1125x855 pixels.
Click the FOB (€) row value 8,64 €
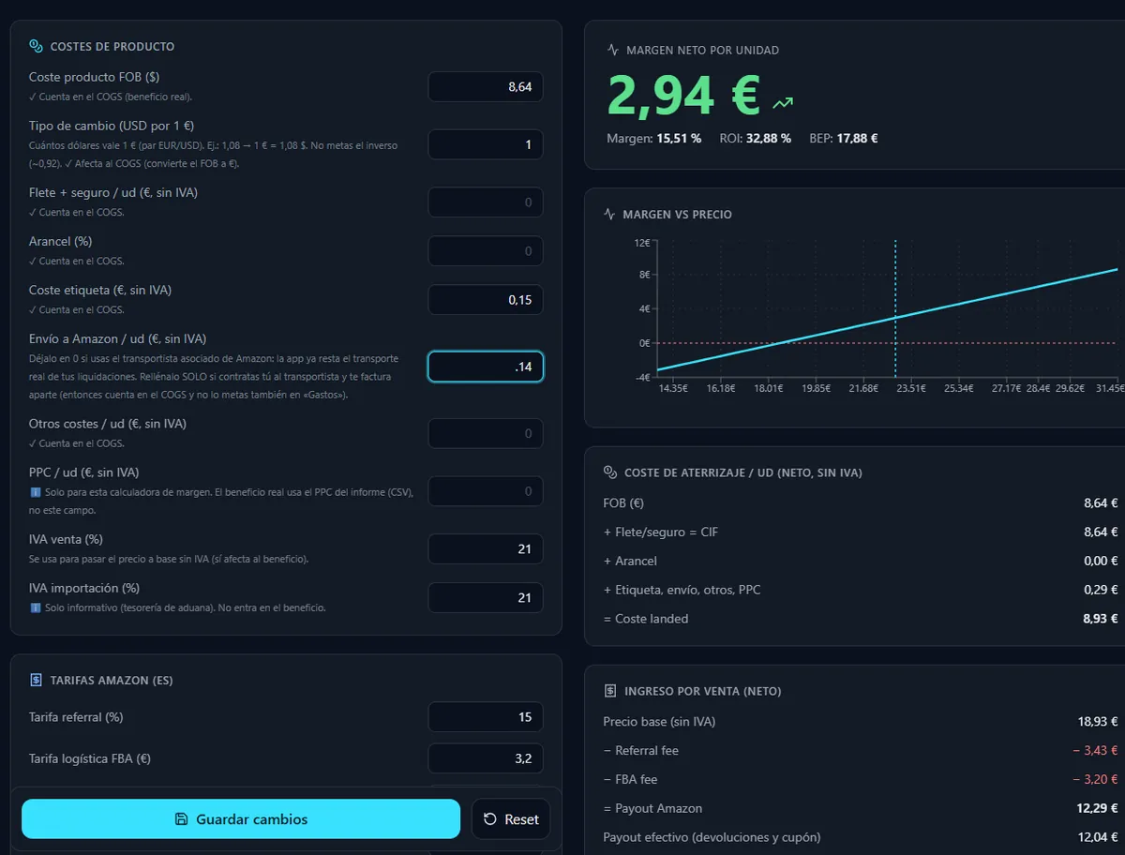[x=1101, y=503]
